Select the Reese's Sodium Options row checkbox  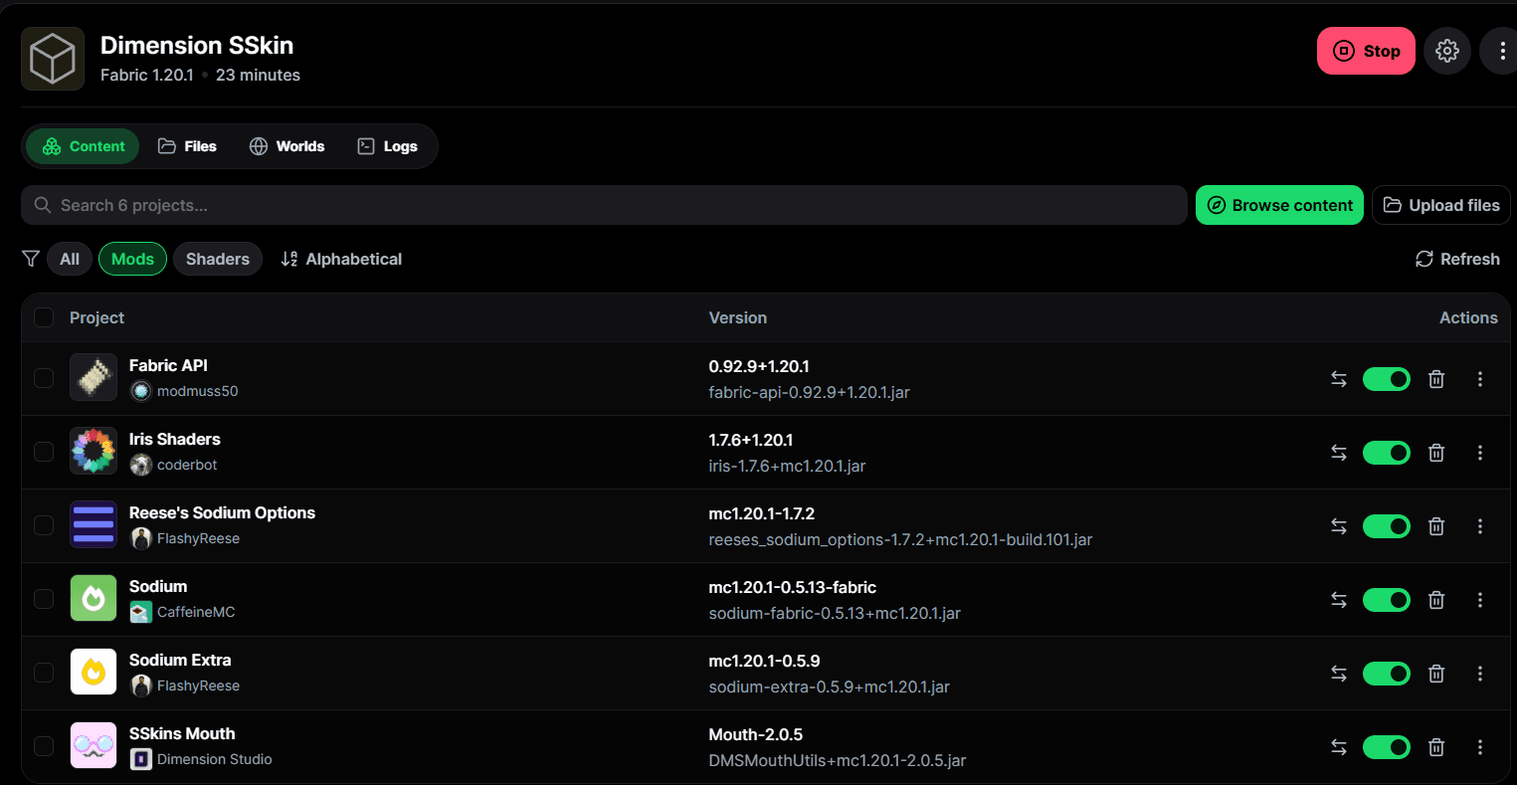click(44, 525)
